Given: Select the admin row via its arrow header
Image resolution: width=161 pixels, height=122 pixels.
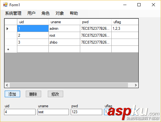Looking at the screenshot, I should [11, 29].
